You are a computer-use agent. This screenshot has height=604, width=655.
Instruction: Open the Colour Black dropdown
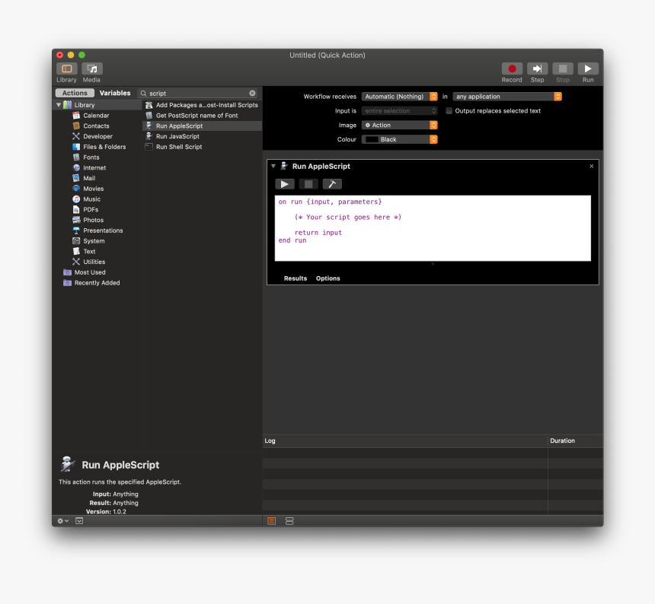(399, 139)
